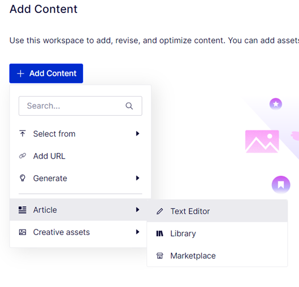Click the Article submenu arrow
This screenshot has height=287, width=299.
137,210
